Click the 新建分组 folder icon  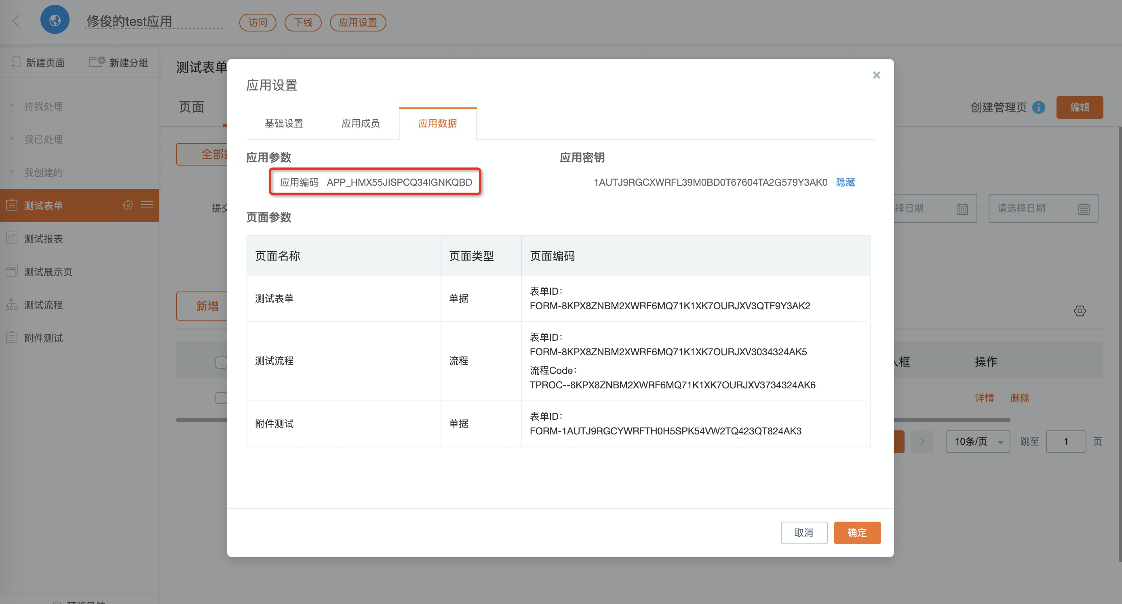tap(97, 62)
